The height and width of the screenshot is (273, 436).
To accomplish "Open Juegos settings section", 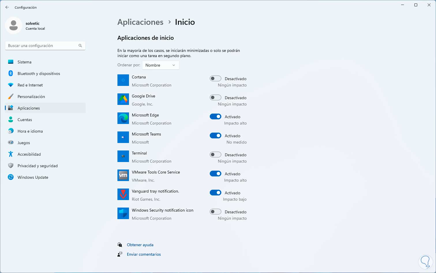I will [x=45, y=143].
